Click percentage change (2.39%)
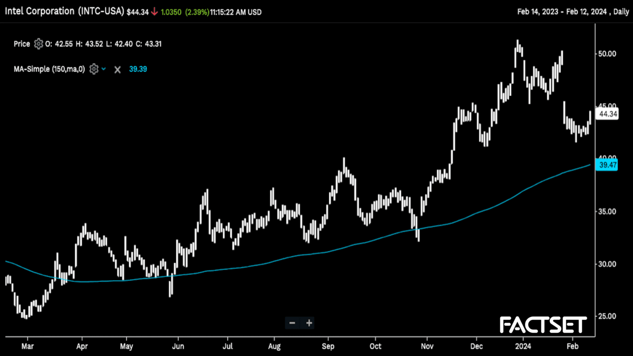The image size is (633, 356). pyautogui.click(x=197, y=12)
